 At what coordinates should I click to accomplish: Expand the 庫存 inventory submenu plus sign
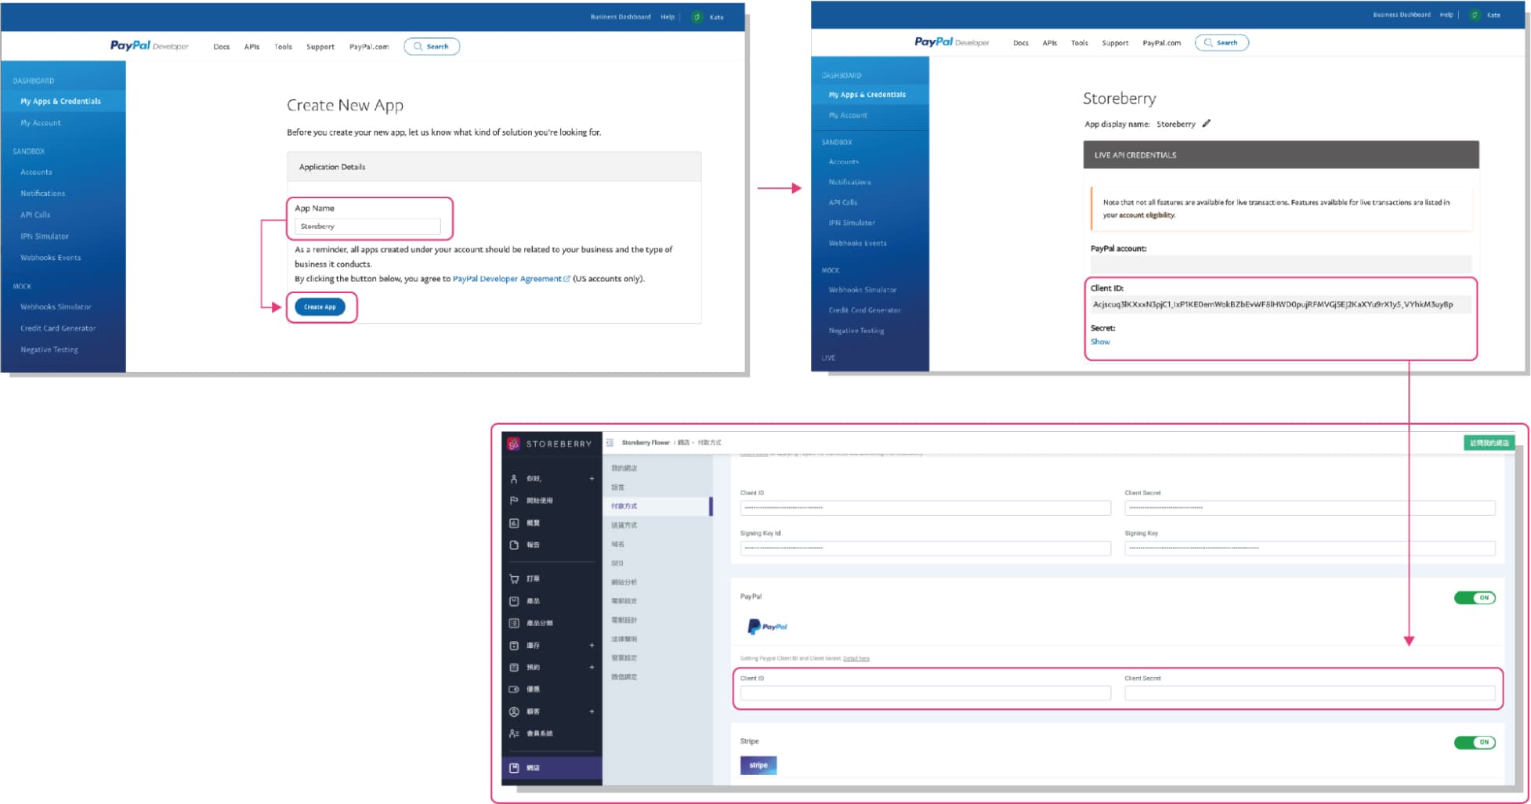click(592, 646)
